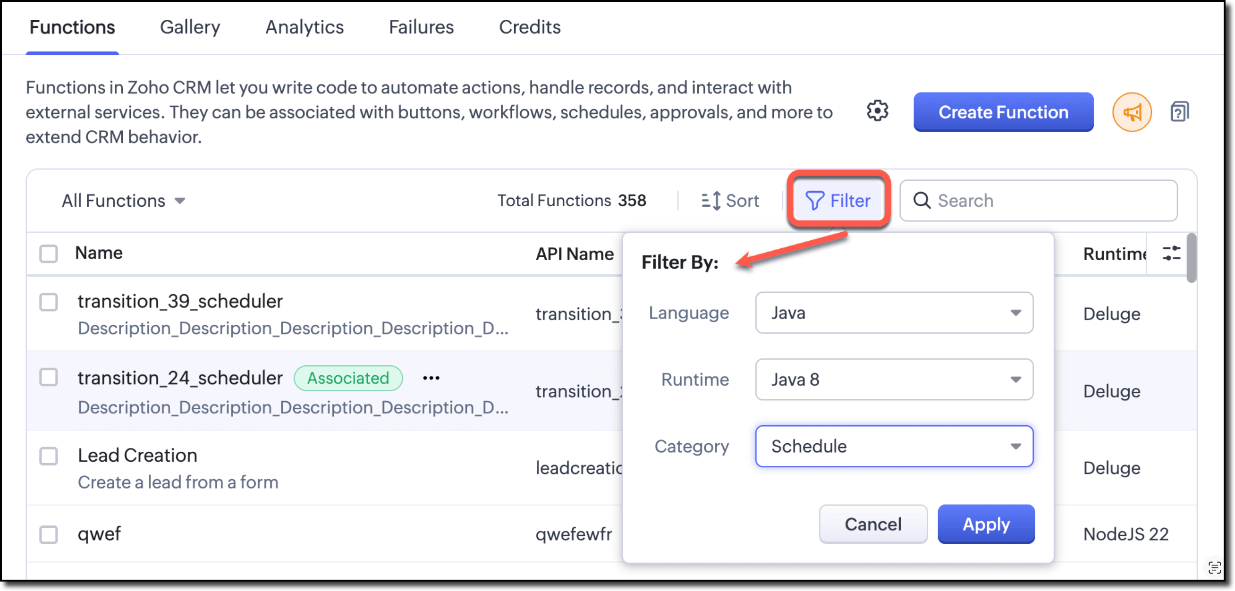Apply the selected filters
Viewport: 1235px width, 591px height.
pyautogui.click(x=986, y=524)
